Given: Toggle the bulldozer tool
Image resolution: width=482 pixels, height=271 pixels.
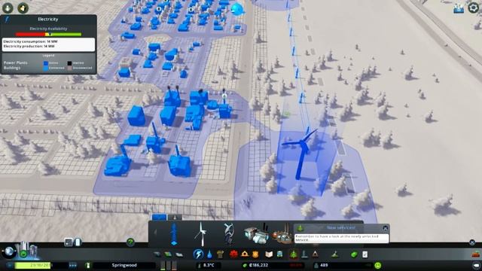Looking at the screenshot, I should [476, 254].
